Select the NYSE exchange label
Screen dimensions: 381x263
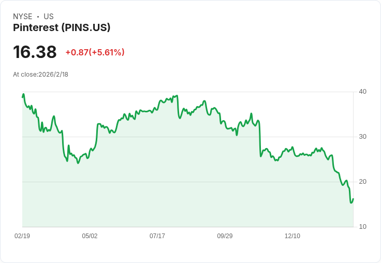(x=23, y=17)
